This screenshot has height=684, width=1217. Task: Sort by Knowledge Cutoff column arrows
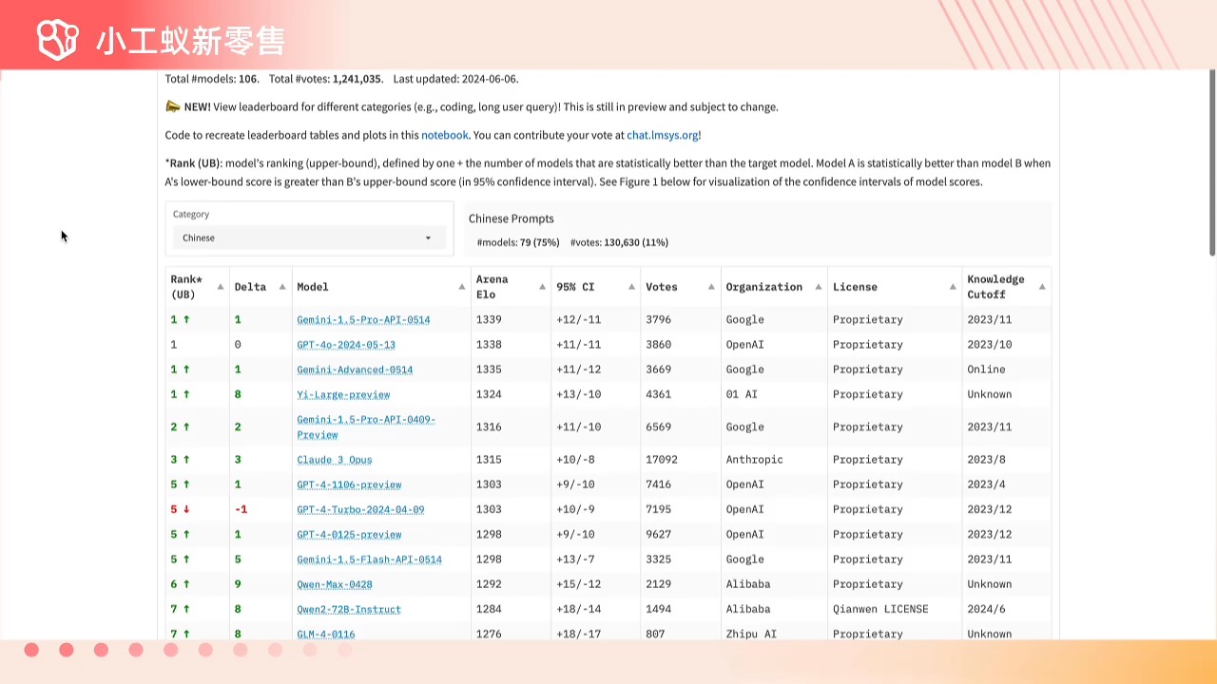pyautogui.click(x=1042, y=287)
